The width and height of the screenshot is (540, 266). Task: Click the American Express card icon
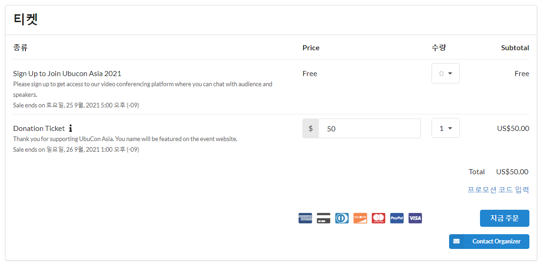305,218
